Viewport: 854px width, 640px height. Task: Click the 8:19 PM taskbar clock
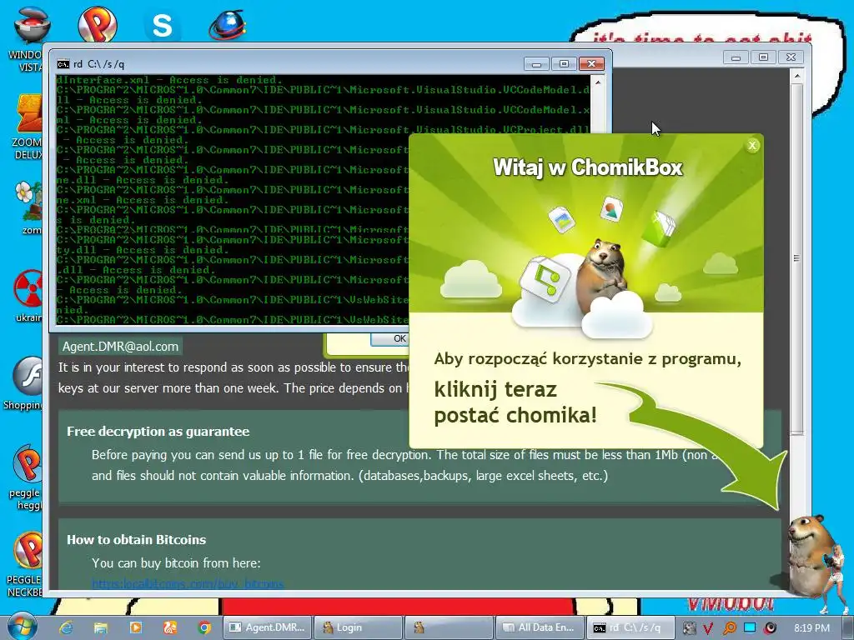coord(811,628)
